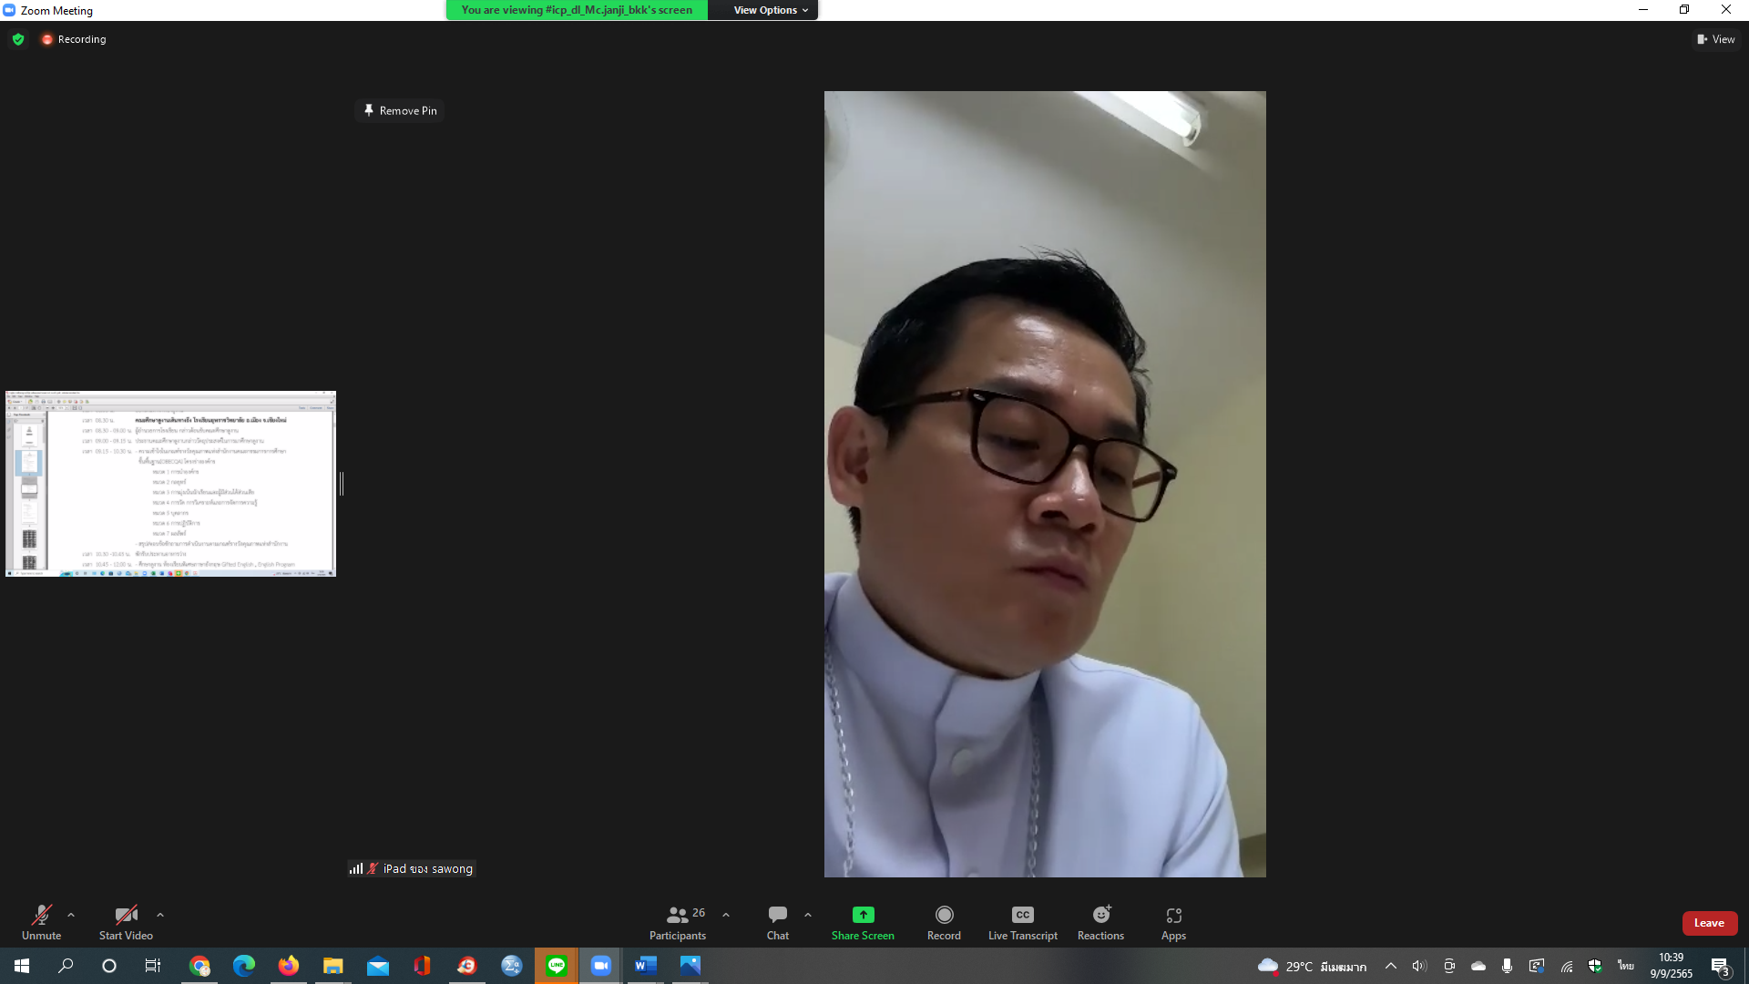Click the splitter handle beside the thumbnail

coord(342,484)
